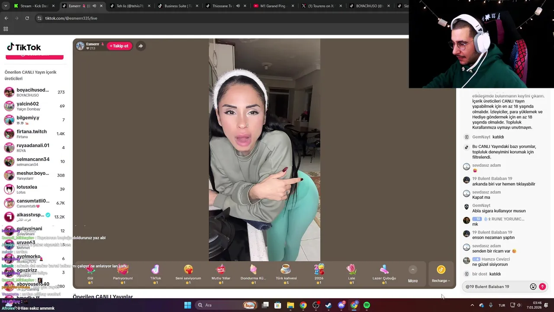Open yalcin602 recommended live

click(35, 106)
